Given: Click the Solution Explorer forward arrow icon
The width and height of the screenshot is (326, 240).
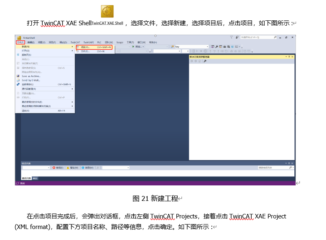Looking at the screenshot, I should pos(196,61).
